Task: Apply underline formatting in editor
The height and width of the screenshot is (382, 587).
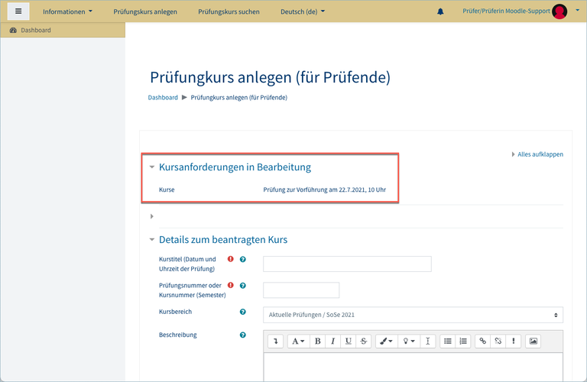Action: click(x=349, y=341)
